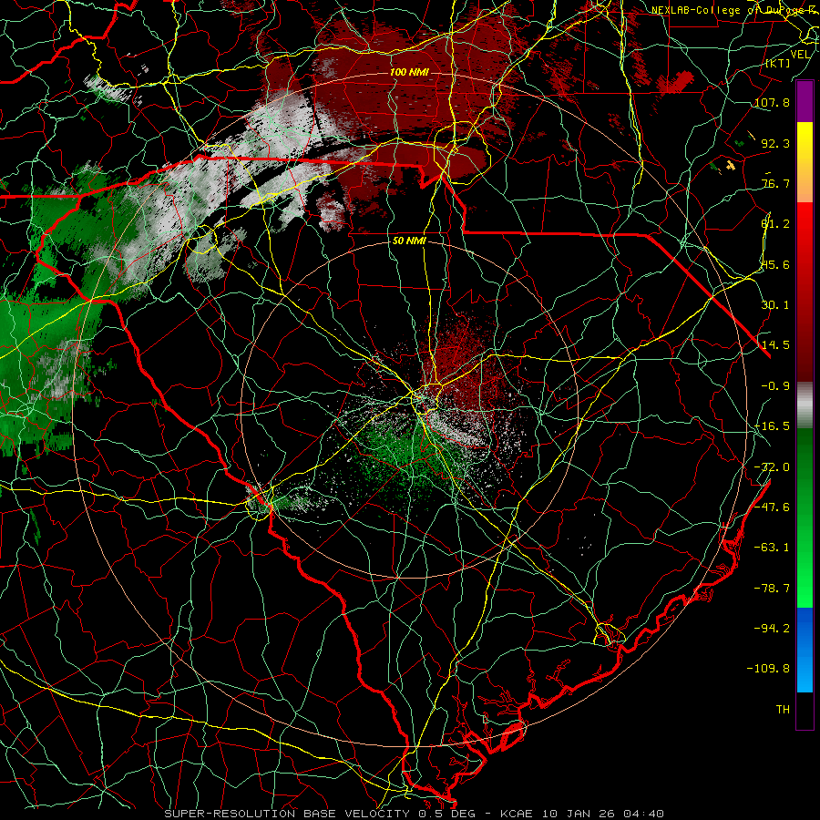Click the 92.3 legend value
This screenshot has width=820, height=820.
[x=775, y=143]
